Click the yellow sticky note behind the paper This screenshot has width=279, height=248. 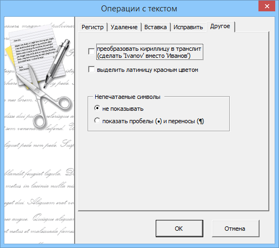[x=10, y=56]
